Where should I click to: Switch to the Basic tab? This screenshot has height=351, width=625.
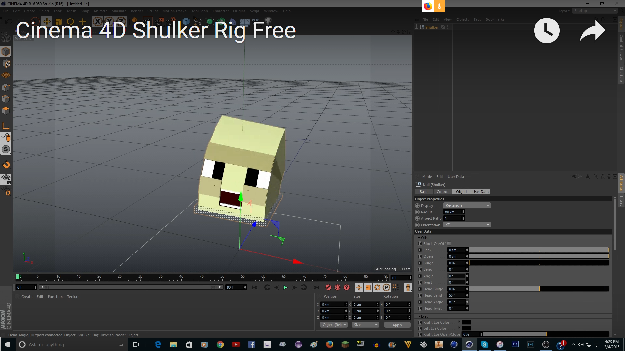click(x=424, y=192)
